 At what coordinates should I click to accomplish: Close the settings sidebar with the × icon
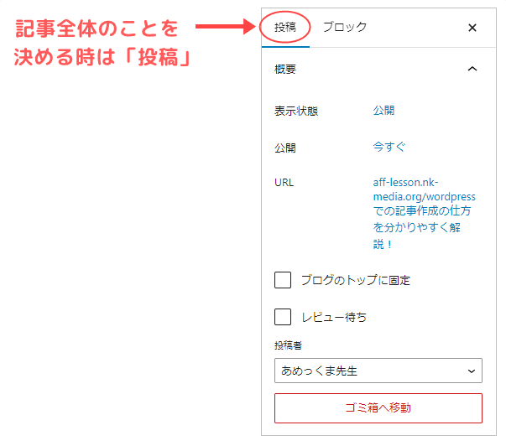[472, 28]
